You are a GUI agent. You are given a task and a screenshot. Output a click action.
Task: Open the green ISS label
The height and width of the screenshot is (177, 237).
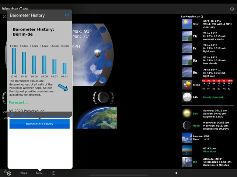coord(195,162)
